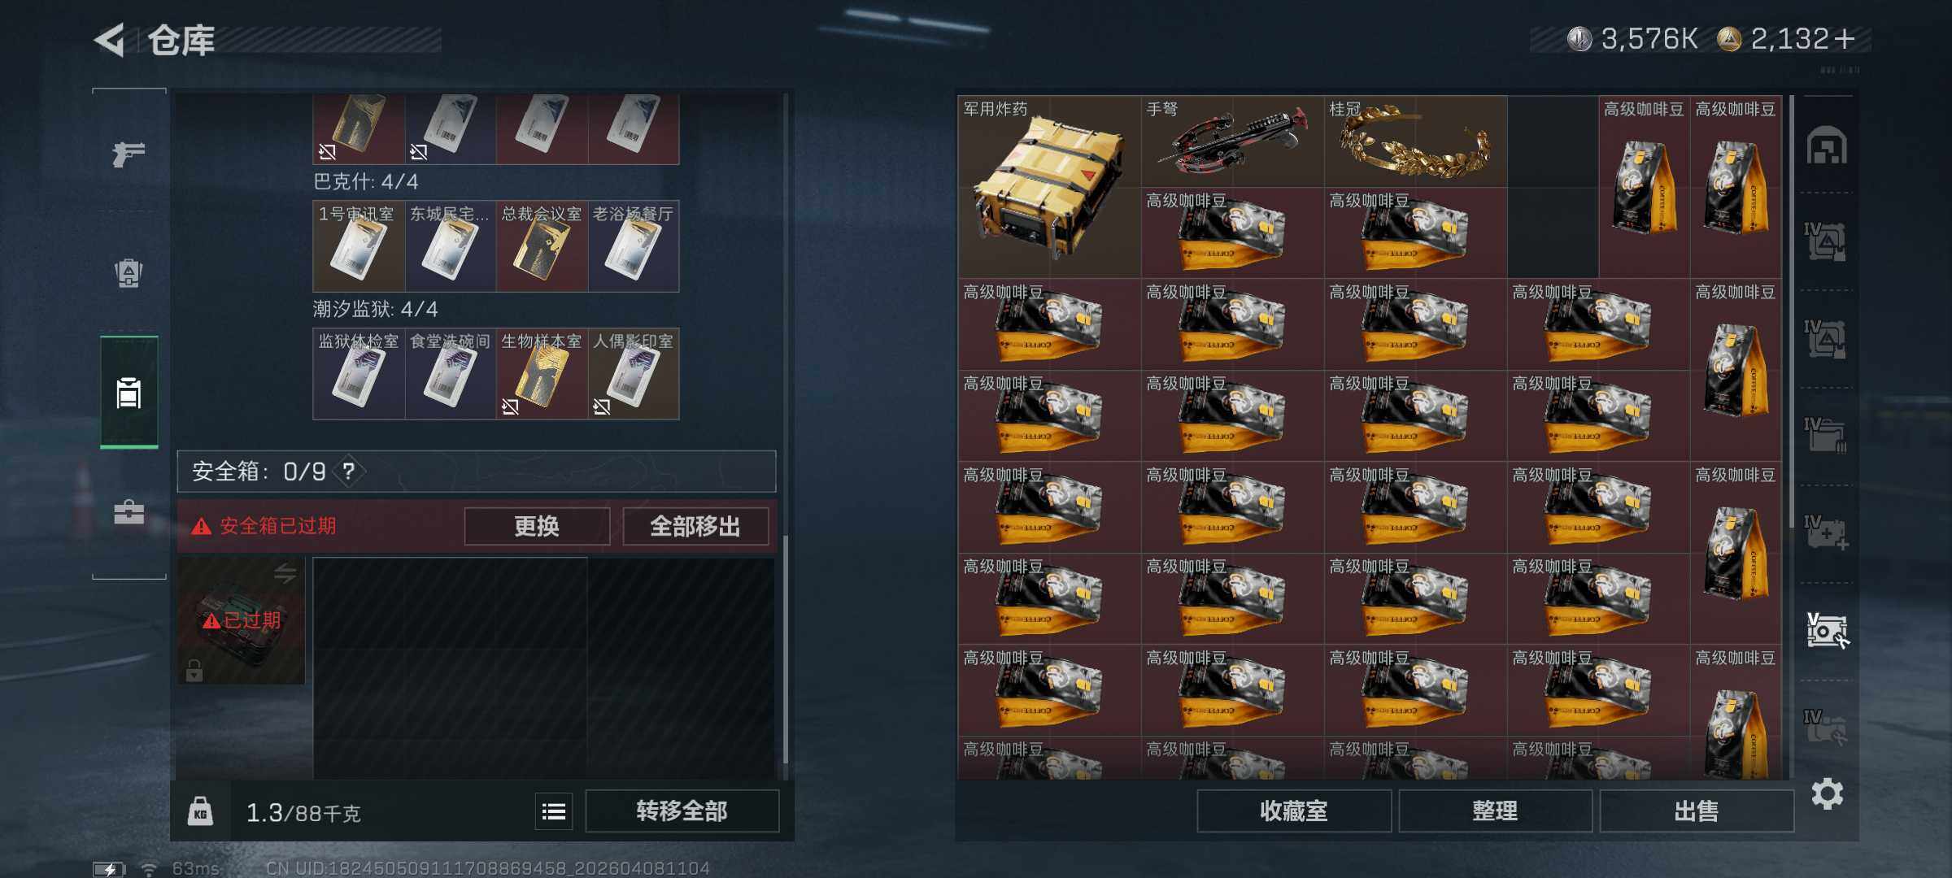Select the main warehouse storage icon
This screenshot has width=1952, height=878.
pyautogui.click(x=1827, y=146)
